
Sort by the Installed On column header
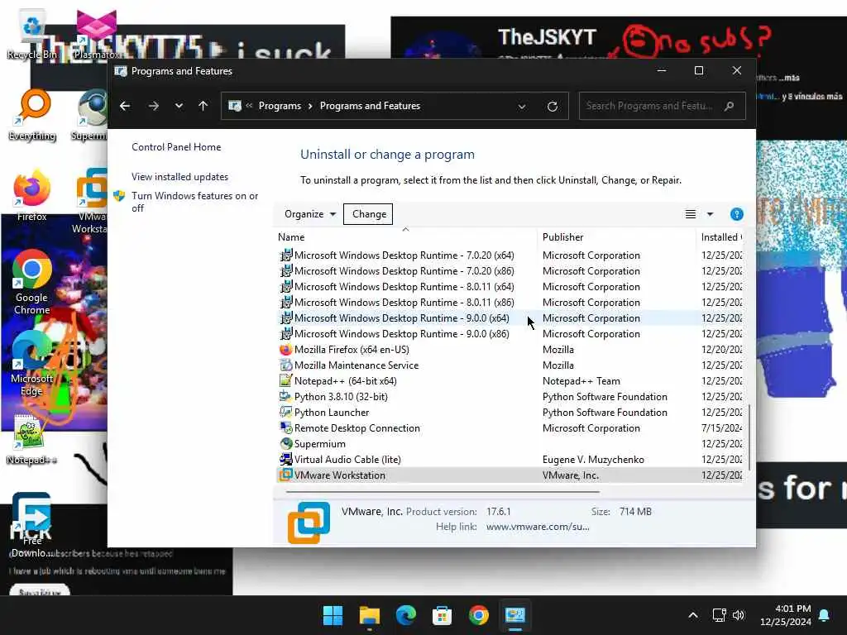(720, 237)
